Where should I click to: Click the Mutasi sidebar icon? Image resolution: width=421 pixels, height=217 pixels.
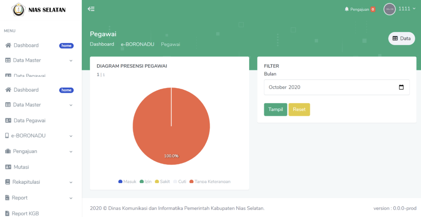8,167
